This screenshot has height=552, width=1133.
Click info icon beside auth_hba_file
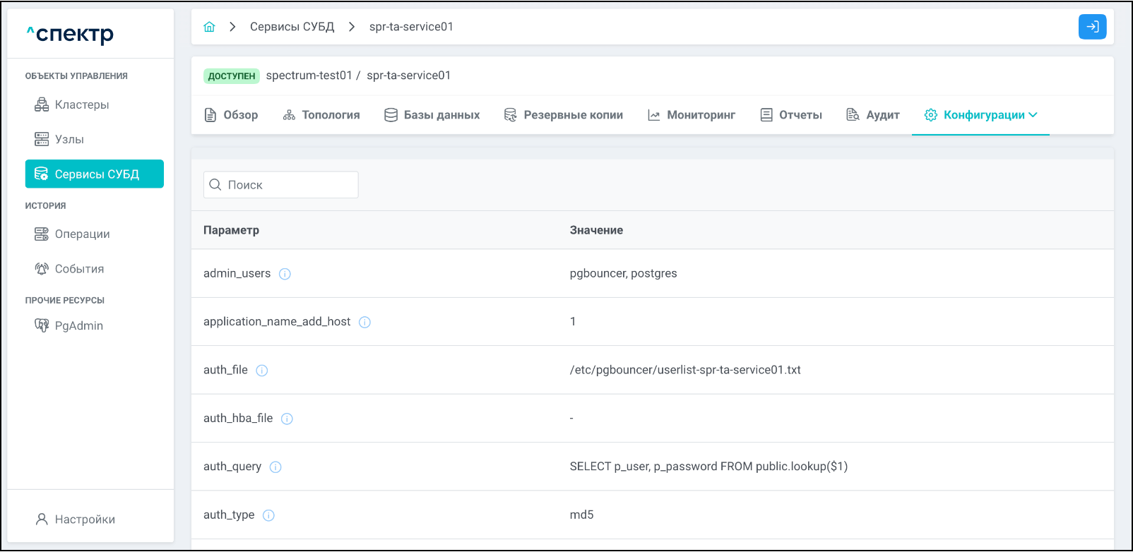tap(287, 419)
